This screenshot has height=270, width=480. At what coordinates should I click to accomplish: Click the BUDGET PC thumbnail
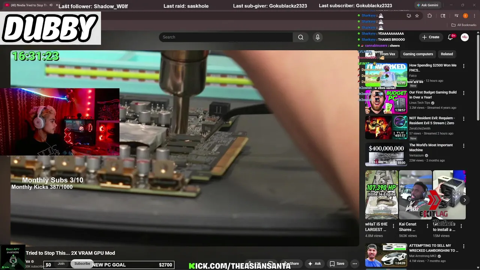(x=386, y=102)
